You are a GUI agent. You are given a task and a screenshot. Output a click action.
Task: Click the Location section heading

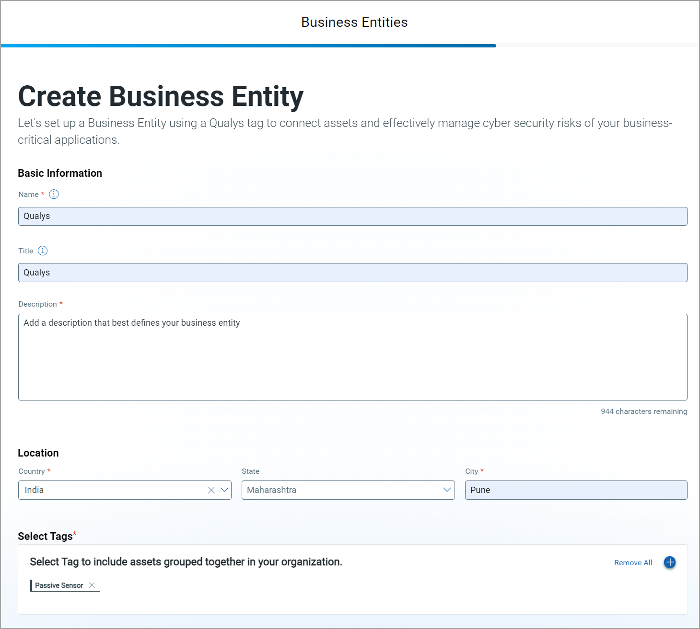[x=38, y=453]
